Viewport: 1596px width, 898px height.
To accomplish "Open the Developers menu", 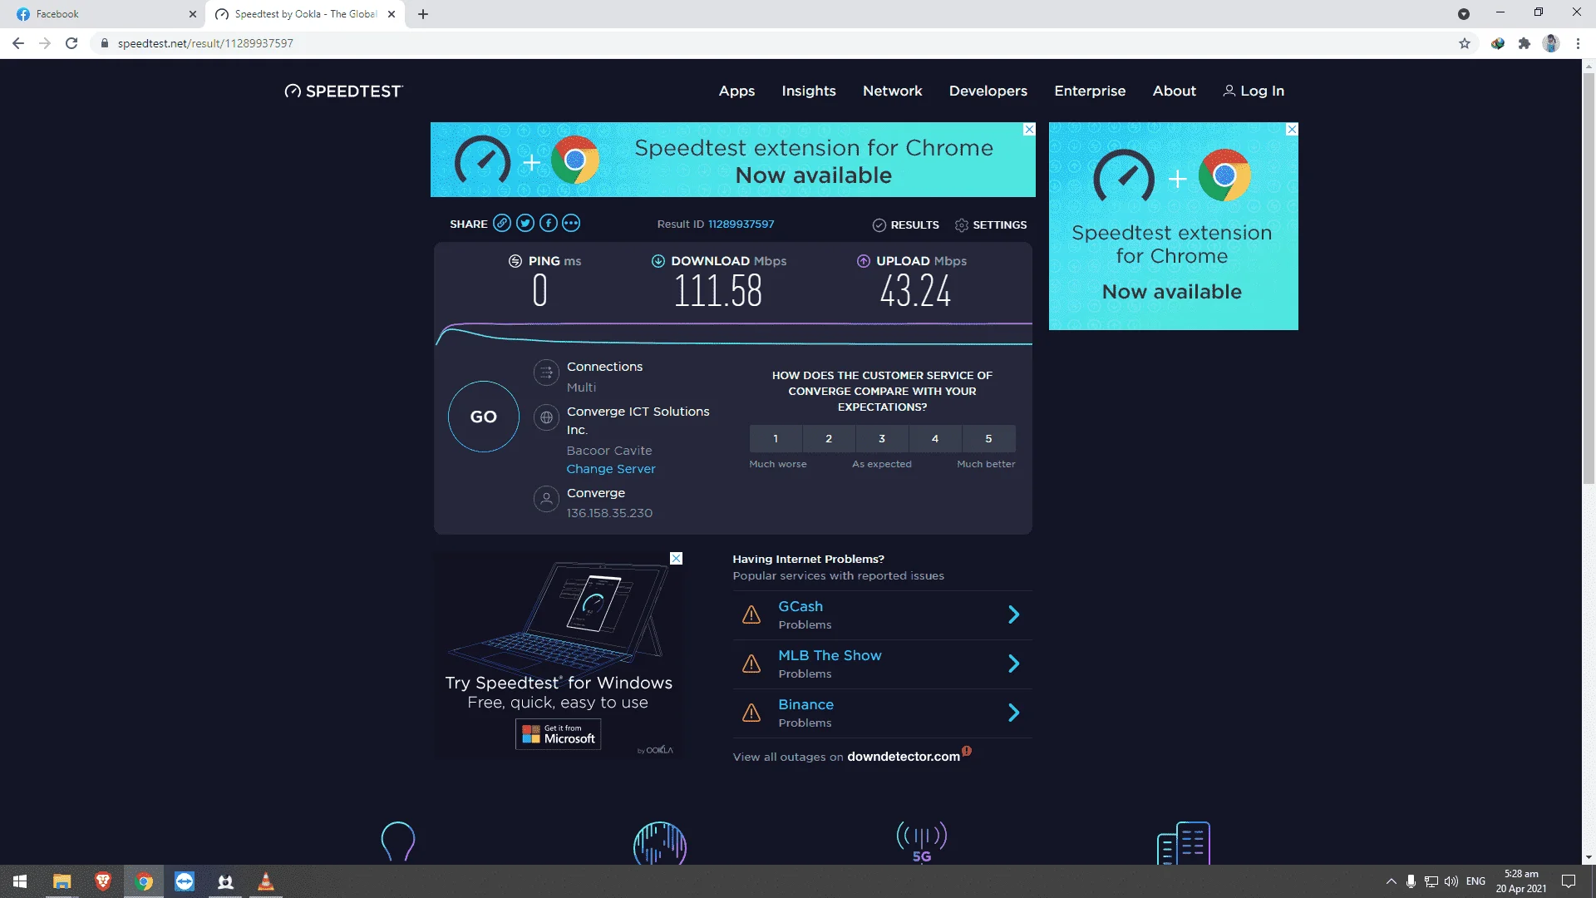I will coord(988,91).
